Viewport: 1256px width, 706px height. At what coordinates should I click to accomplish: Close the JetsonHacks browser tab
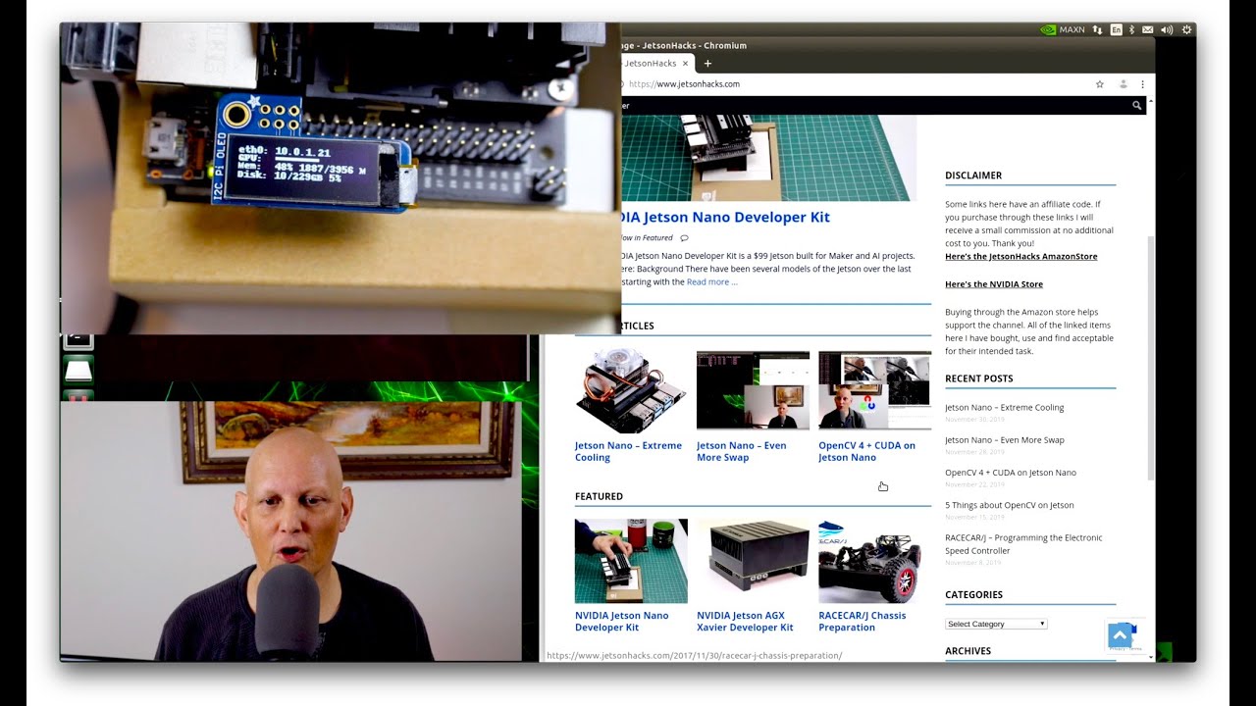coord(686,64)
